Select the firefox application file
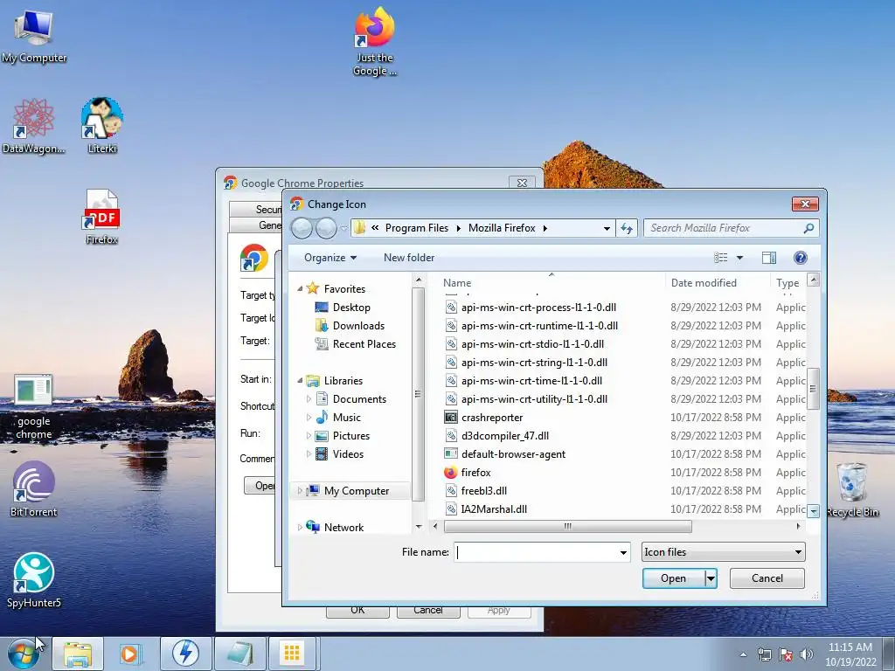Image resolution: width=895 pixels, height=671 pixels. [476, 473]
